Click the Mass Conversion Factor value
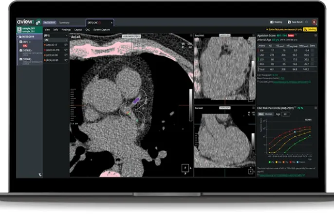The height and width of the screenshot is (214, 334). pos(281,78)
